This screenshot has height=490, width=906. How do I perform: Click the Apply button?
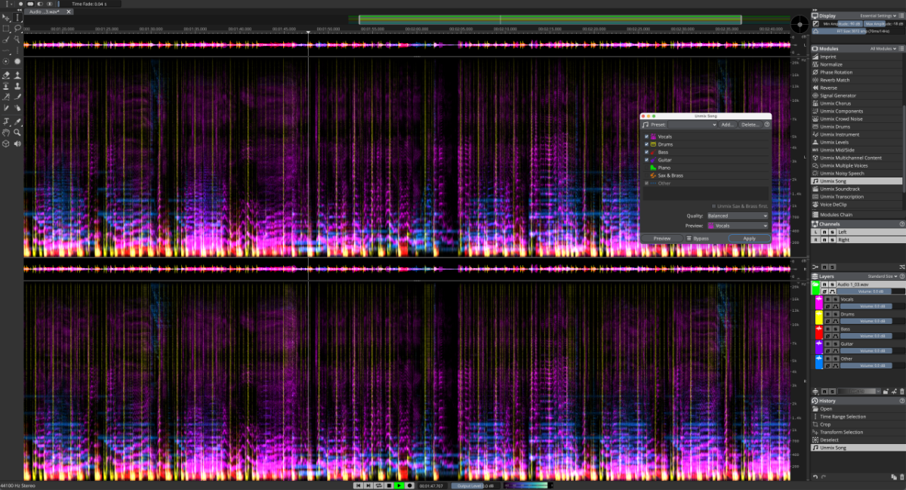[750, 239]
